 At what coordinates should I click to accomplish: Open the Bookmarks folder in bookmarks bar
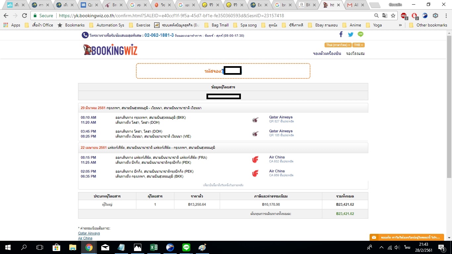(71, 25)
